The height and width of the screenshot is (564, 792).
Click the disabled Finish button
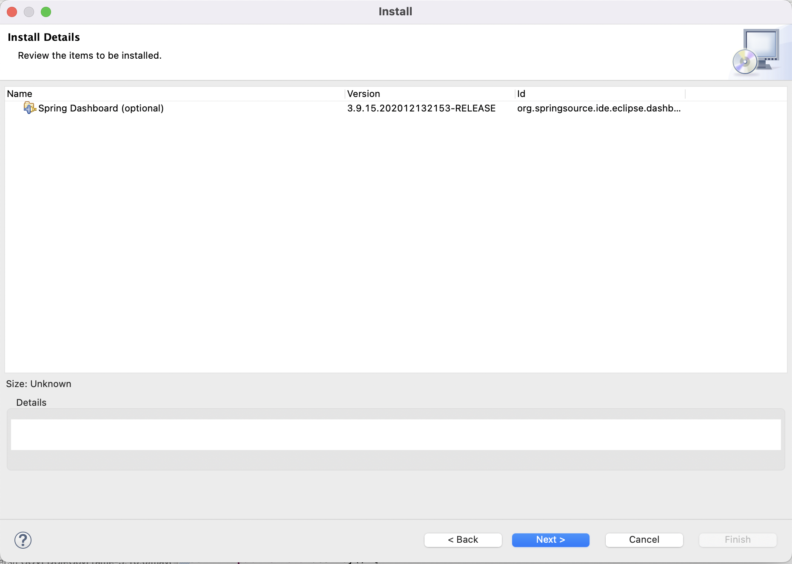[738, 540]
